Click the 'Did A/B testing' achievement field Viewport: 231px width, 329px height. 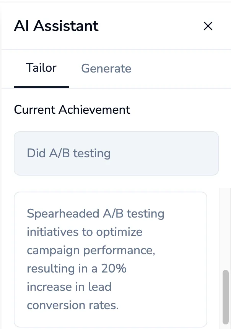pos(116,153)
